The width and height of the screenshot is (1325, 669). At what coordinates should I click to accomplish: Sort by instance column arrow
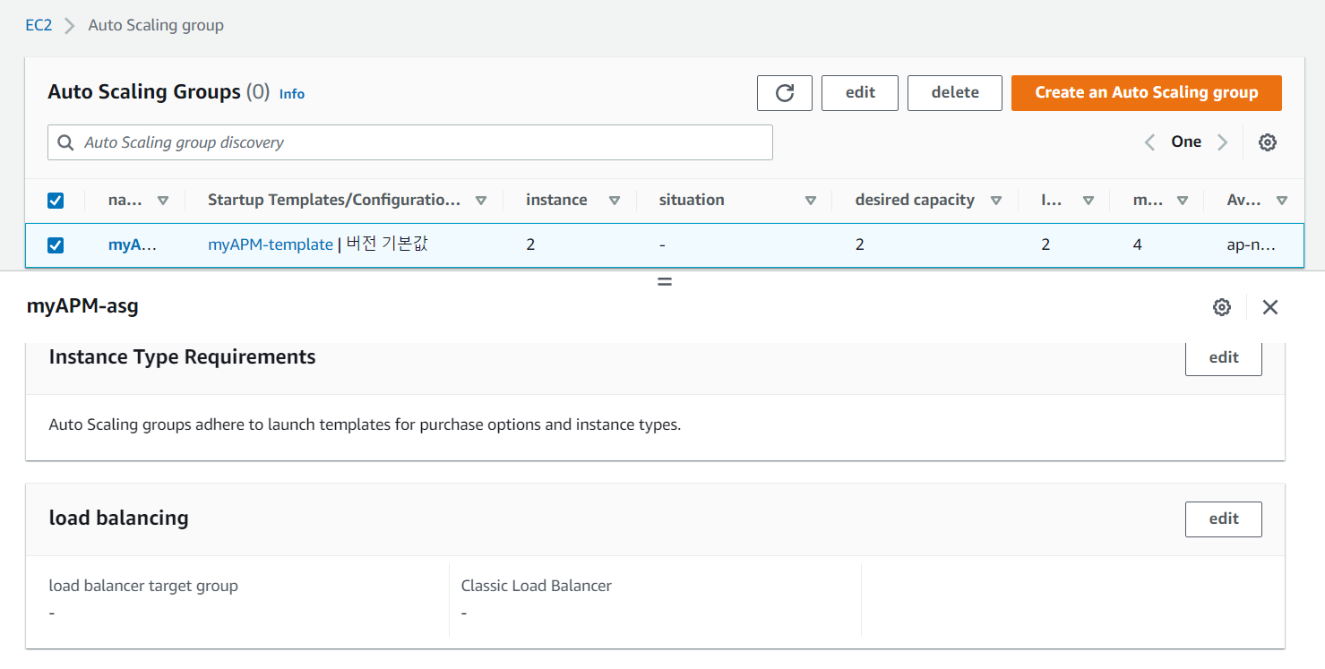coord(615,201)
